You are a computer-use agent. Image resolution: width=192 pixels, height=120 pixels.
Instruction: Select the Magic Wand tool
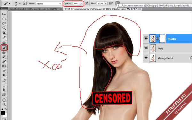pyautogui.click(x=4, y=28)
